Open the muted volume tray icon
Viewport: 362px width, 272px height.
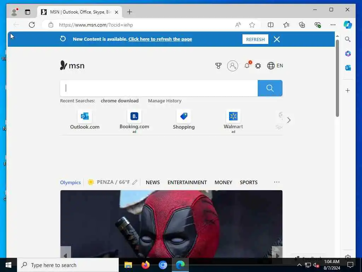(316, 265)
